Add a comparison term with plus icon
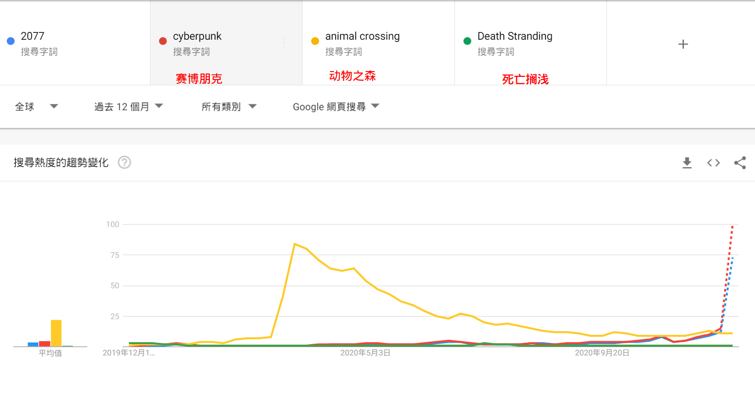 (x=683, y=44)
